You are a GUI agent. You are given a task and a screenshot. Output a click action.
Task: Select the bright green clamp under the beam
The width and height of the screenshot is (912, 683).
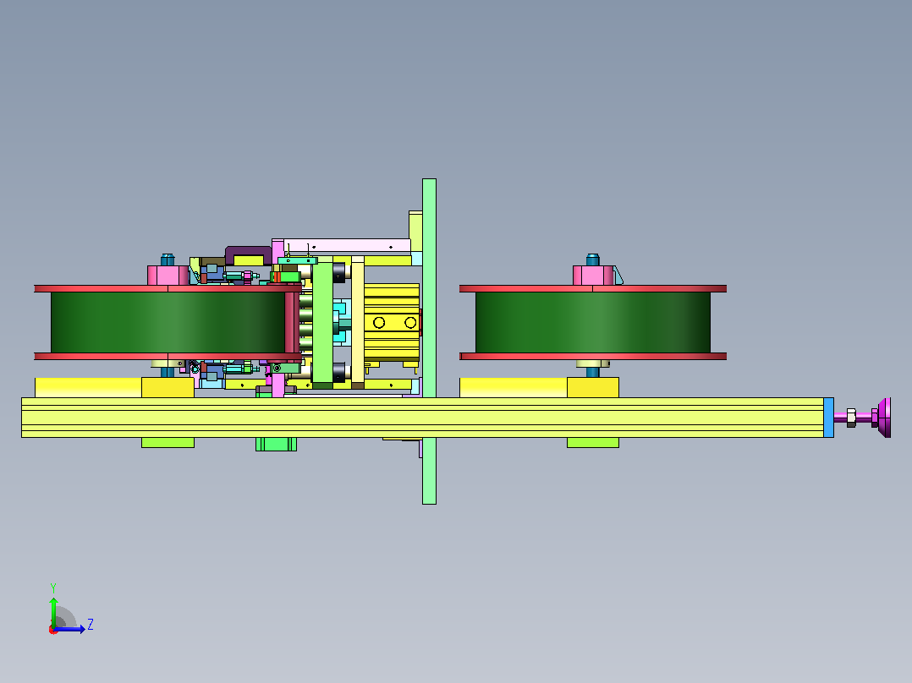click(277, 444)
